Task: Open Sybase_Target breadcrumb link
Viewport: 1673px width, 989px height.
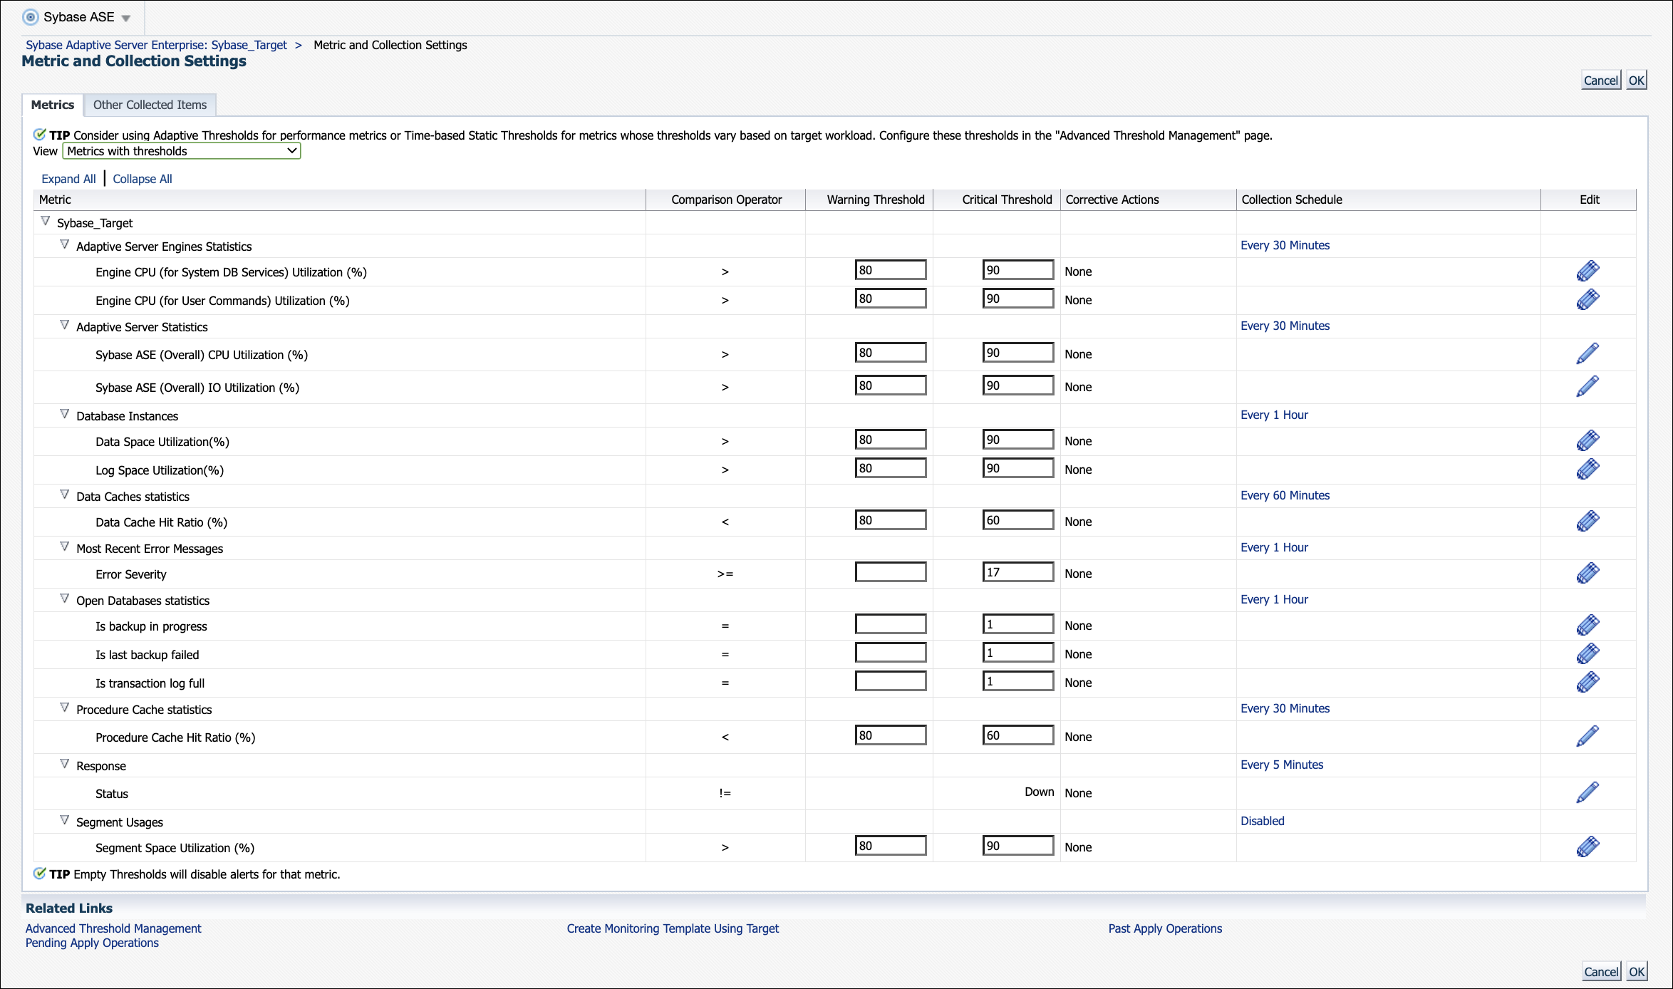Action: [x=156, y=45]
